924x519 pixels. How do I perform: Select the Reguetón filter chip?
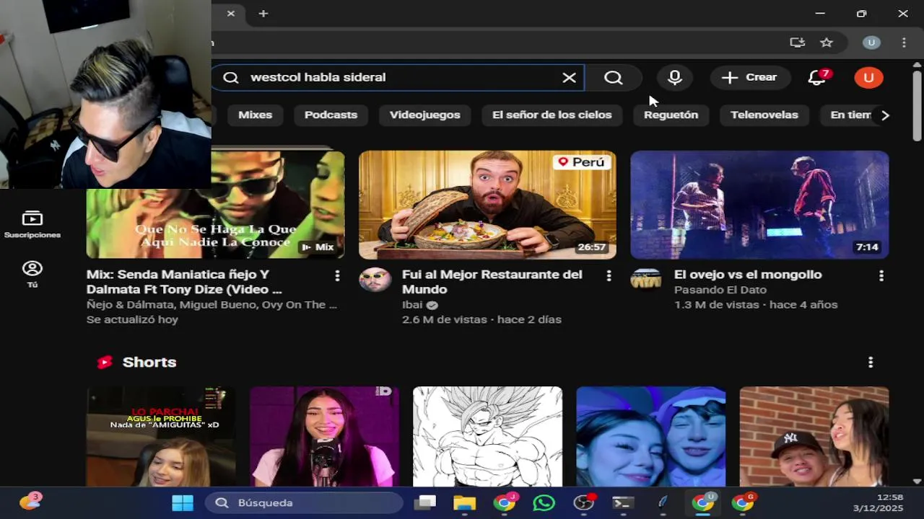click(x=671, y=115)
